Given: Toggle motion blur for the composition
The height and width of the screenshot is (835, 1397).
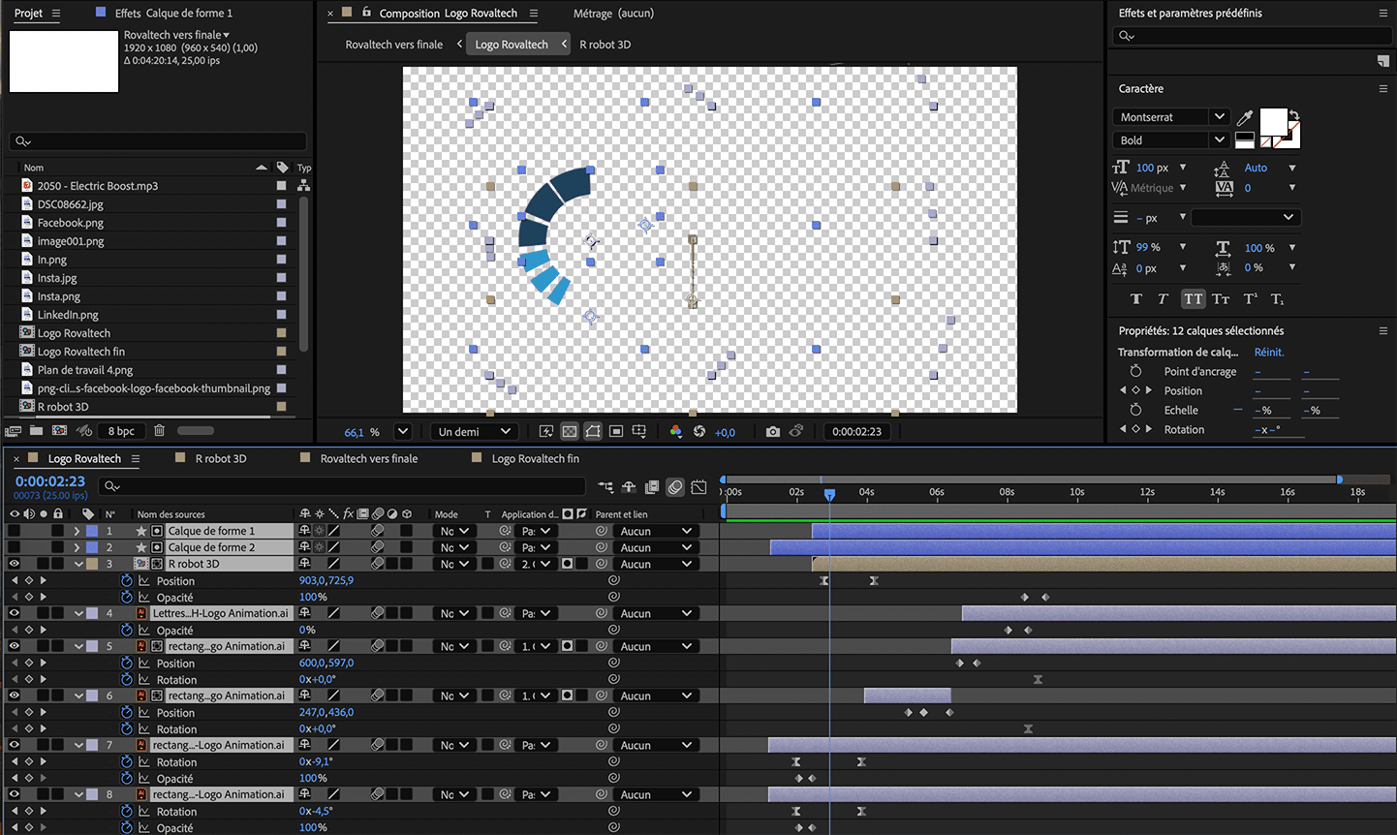Looking at the screenshot, I should pos(675,487).
